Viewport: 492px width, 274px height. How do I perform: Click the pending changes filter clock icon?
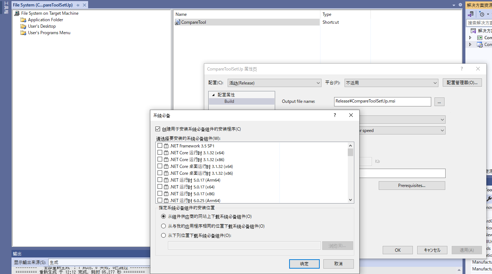click(x=482, y=14)
